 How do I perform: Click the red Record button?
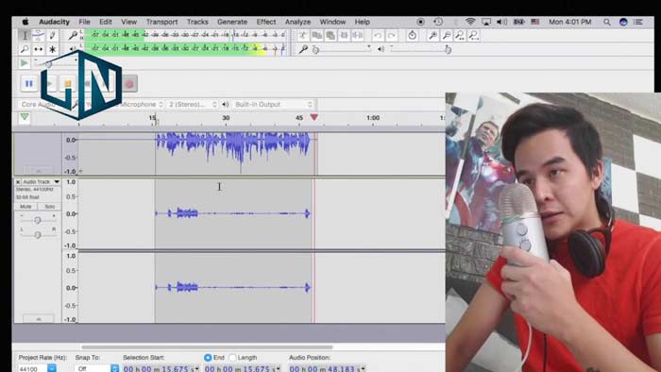tap(129, 84)
